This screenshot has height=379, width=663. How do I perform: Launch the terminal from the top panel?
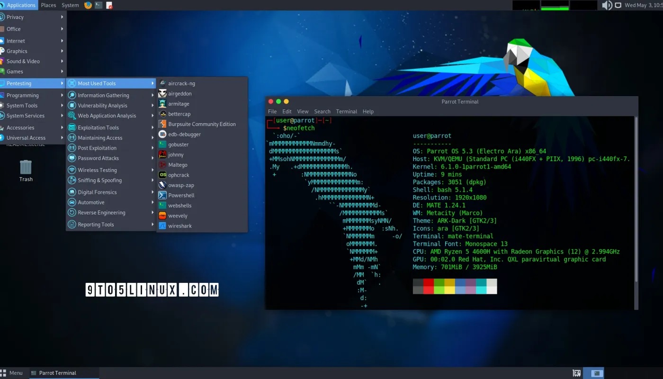98,5
